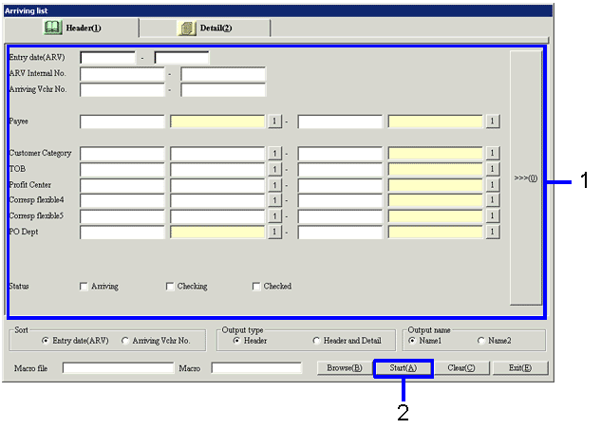This screenshot has height=429, width=601.
Task: Click the Arriving Vchr No. from field
Action: [x=122, y=90]
